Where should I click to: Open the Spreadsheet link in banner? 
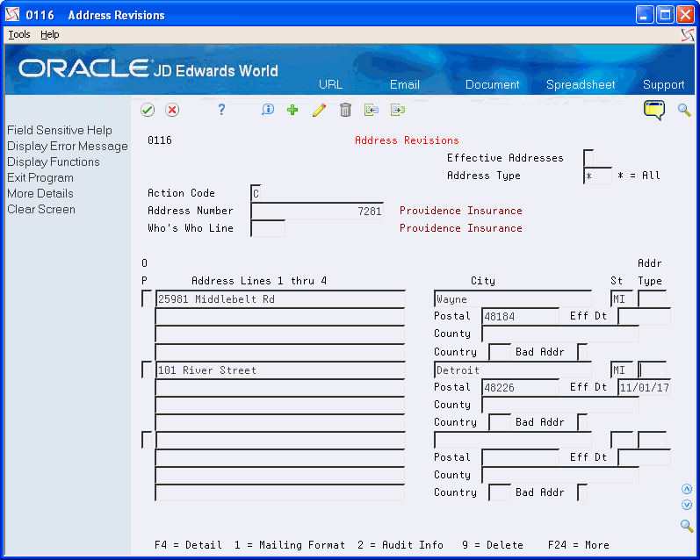(x=581, y=85)
